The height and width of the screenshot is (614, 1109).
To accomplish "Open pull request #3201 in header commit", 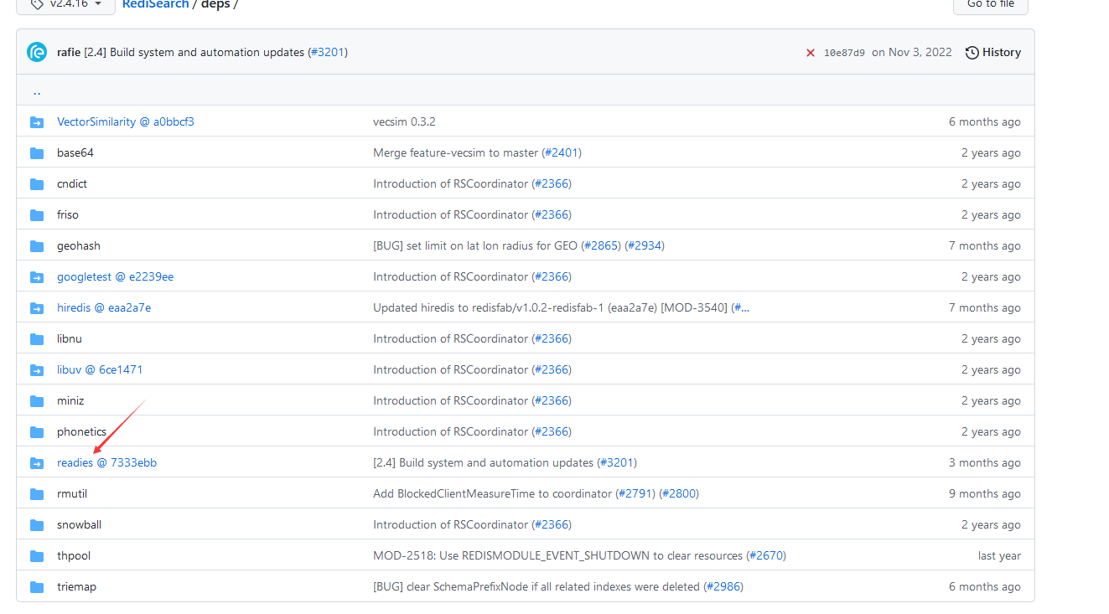I will [327, 52].
